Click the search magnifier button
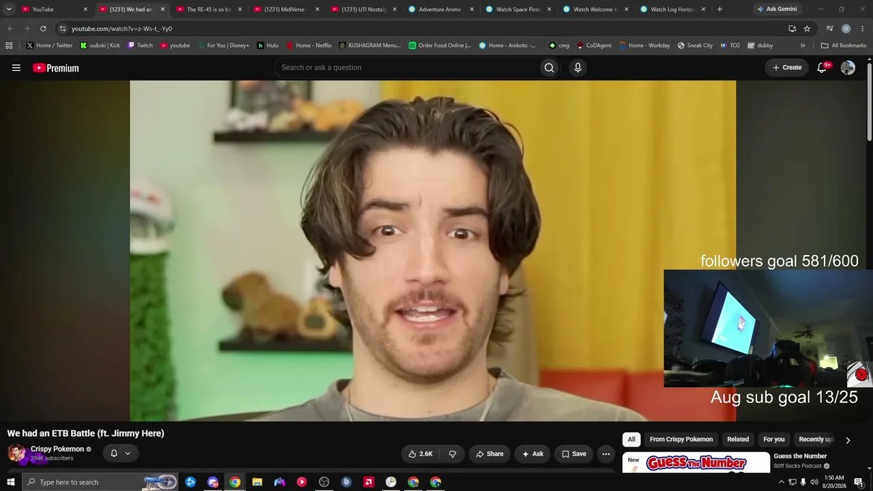This screenshot has height=491, width=873. click(x=549, y=68)
